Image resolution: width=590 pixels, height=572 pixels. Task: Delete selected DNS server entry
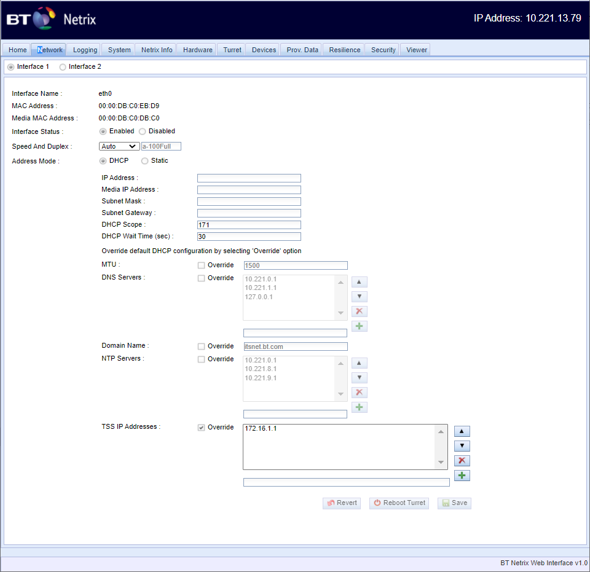tap(360, 311)
